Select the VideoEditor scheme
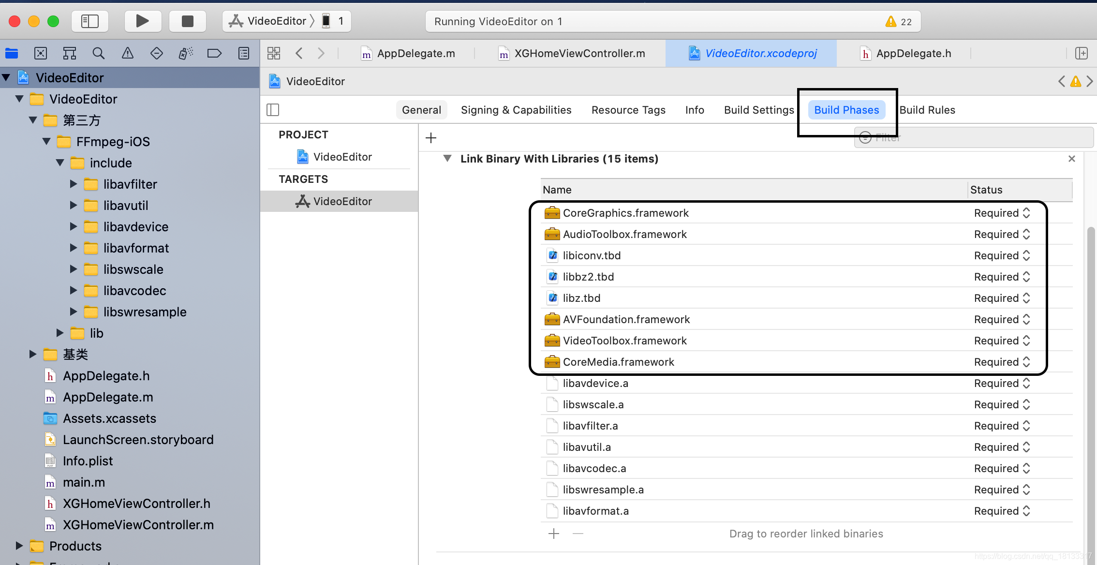This screenshot has height=565, width=1097. [269, 21]
